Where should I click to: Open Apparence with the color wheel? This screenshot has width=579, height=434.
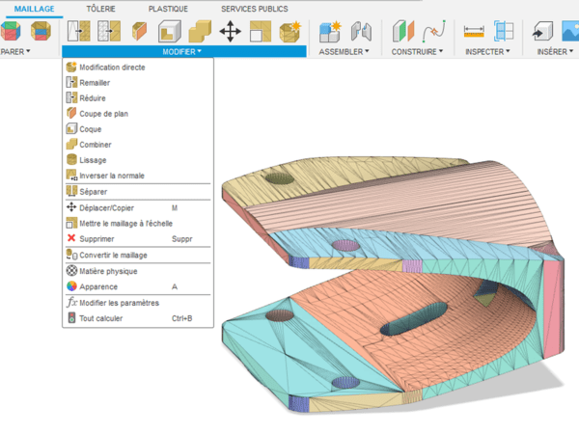pyautogui.click(x=98, y=286)
